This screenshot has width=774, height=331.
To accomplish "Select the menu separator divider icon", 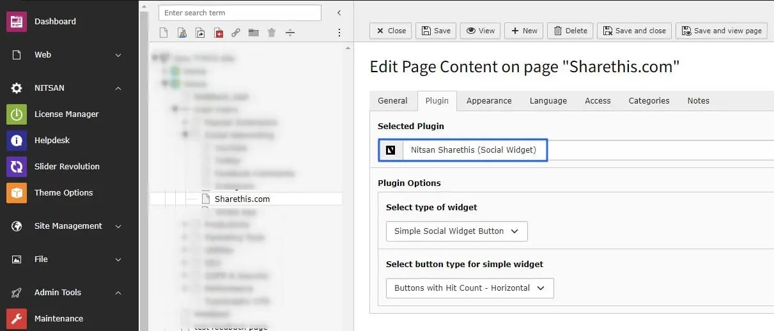I will 290,33.
